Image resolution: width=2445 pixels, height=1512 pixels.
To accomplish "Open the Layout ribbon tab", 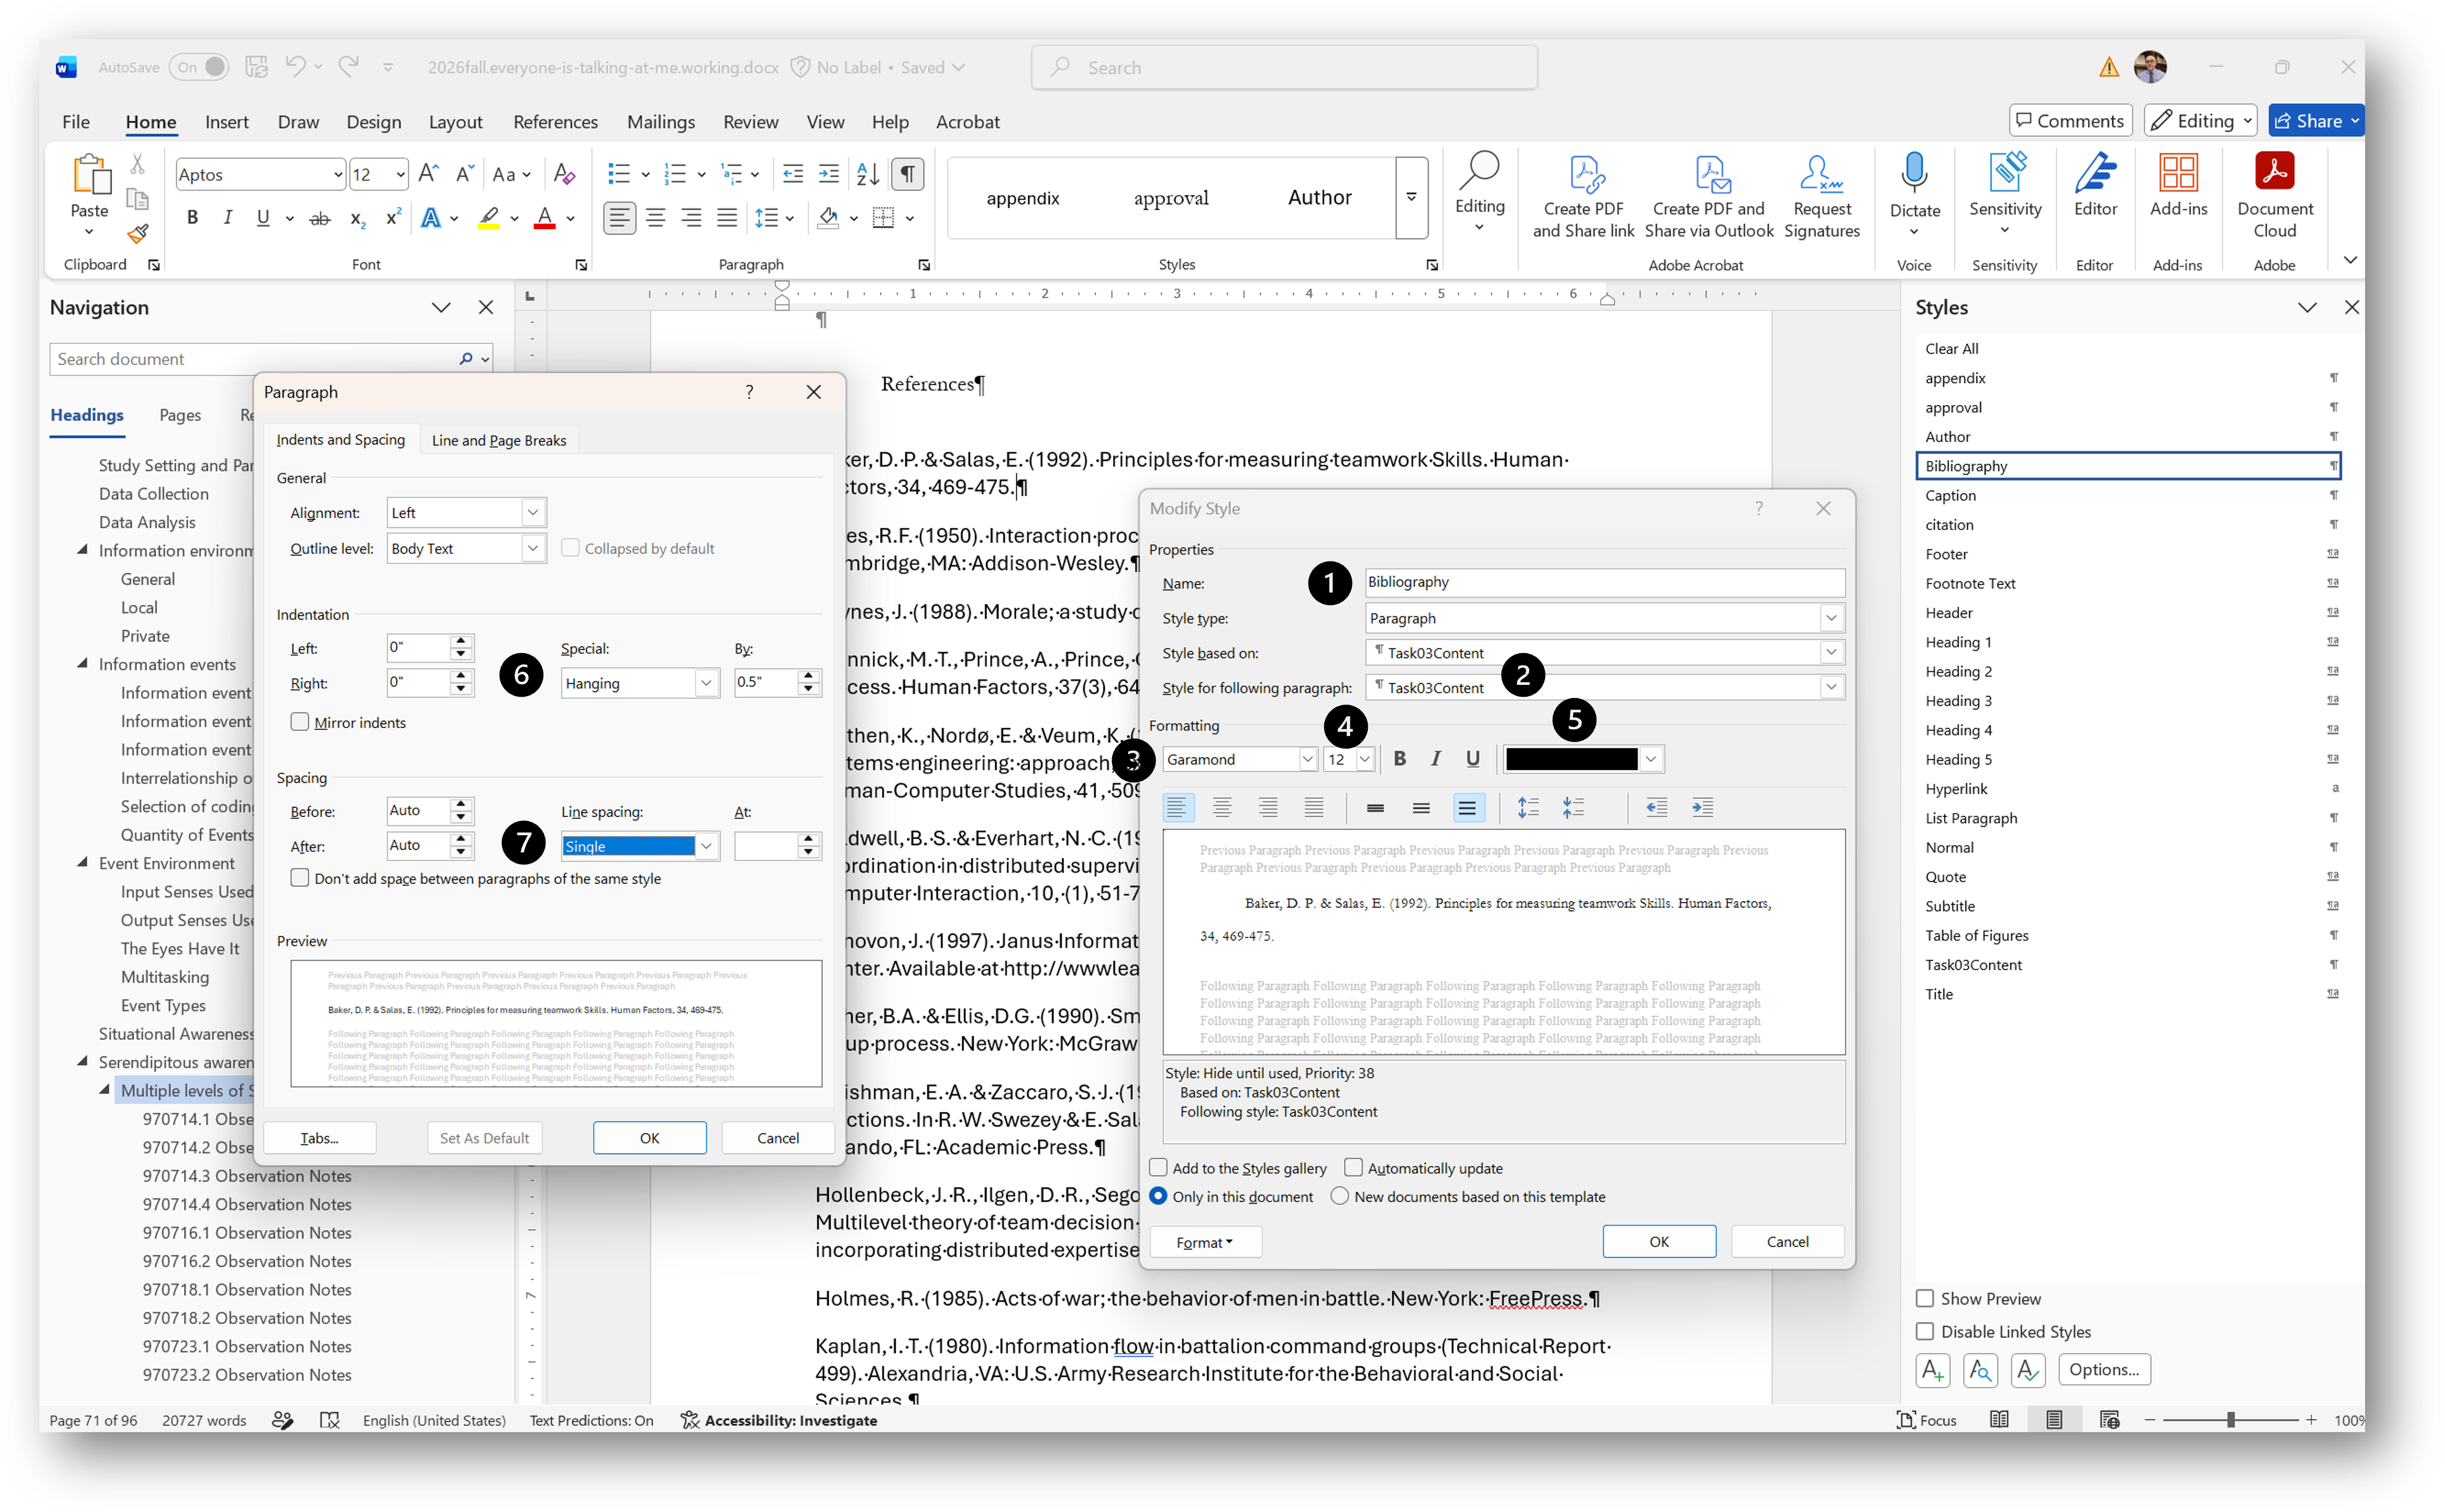I will pyautogui.click(x=455, y=122).
